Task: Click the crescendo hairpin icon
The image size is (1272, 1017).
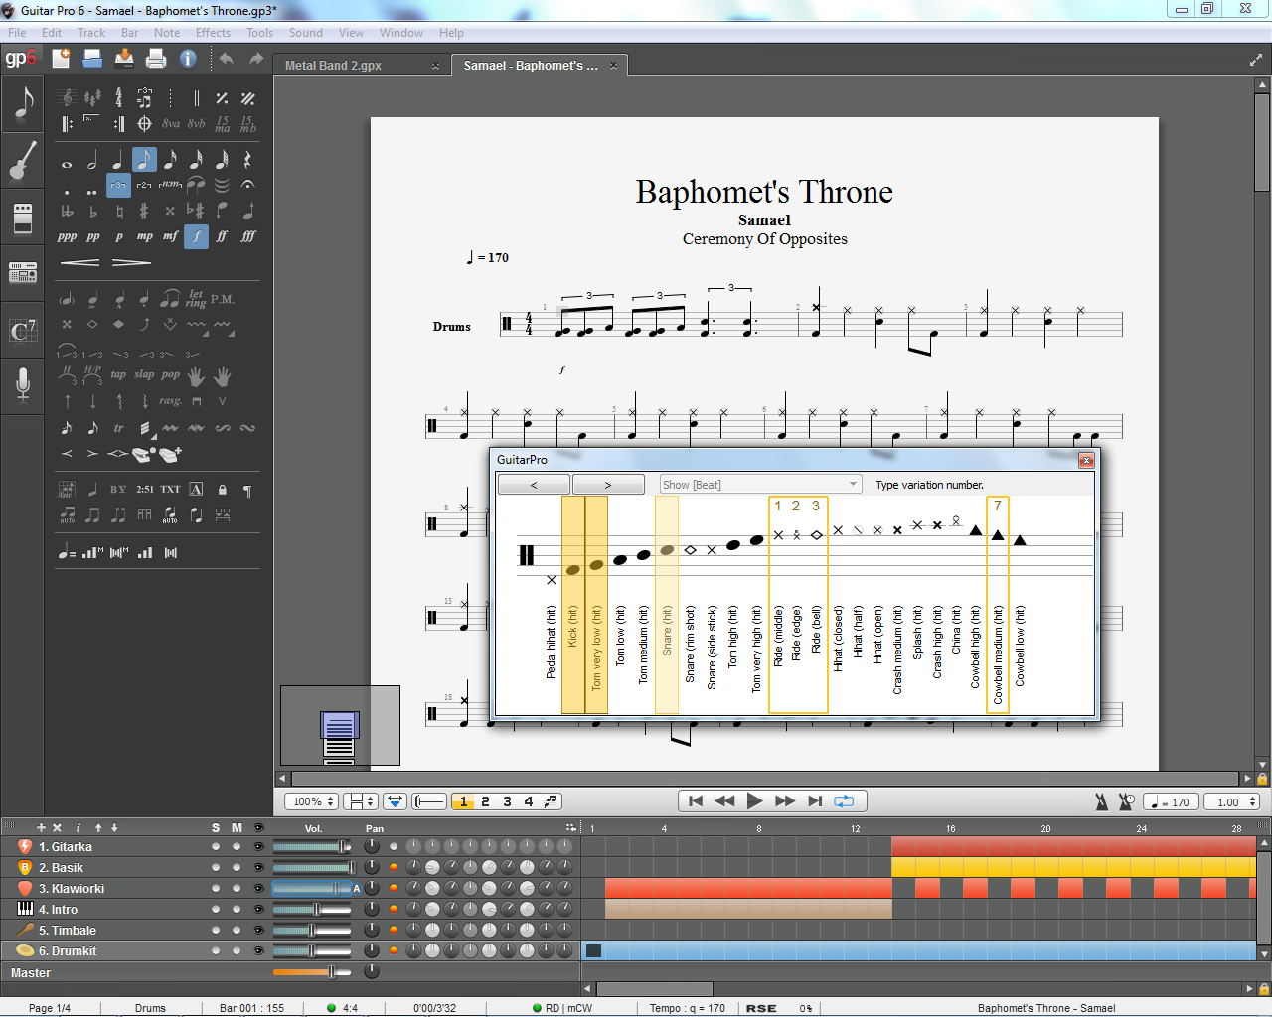Action: 79,262
